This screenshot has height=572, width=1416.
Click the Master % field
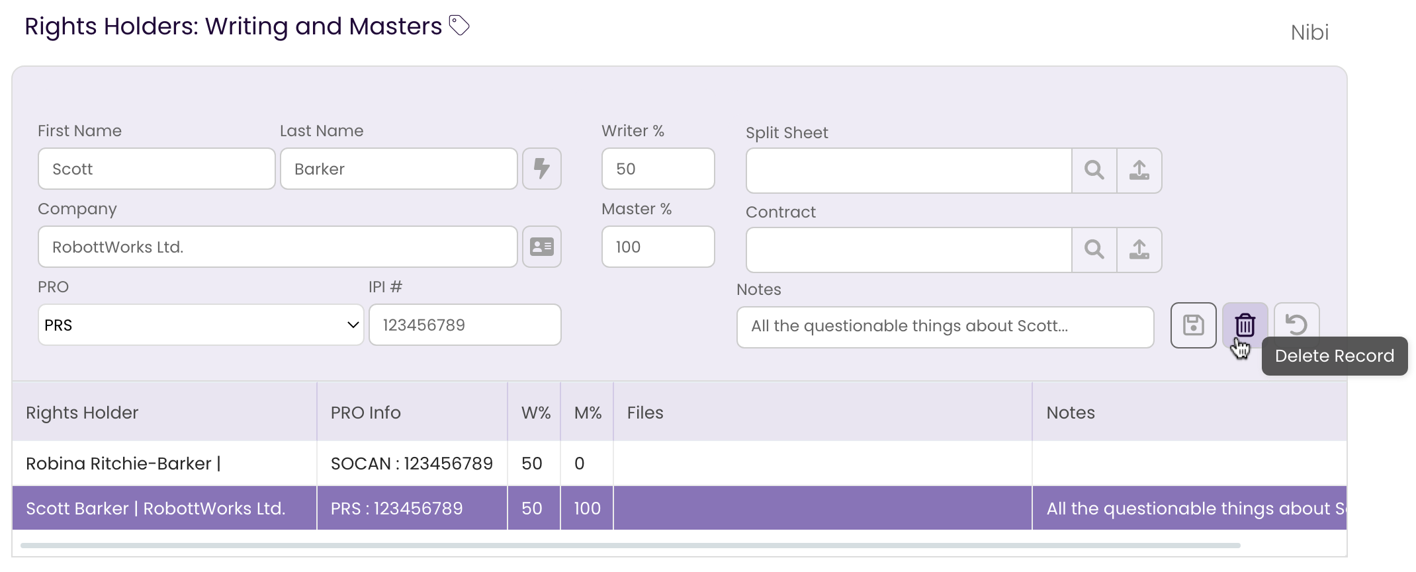coord(658,247)
